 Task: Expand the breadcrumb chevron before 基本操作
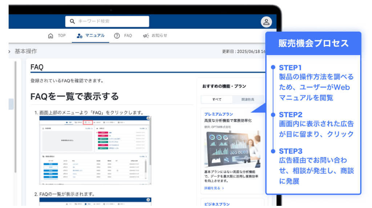(9, 51)
